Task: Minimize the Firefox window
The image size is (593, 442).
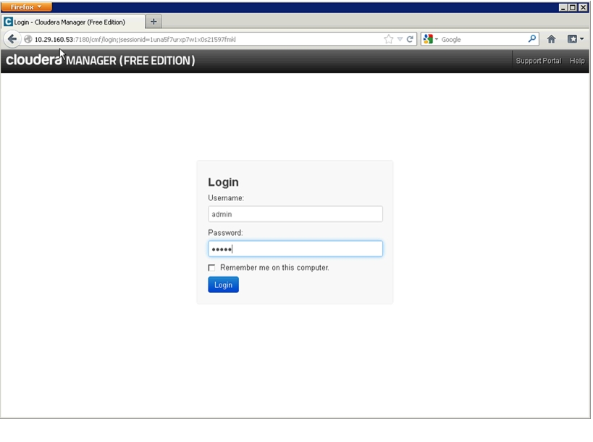Action: tap(563, 7)
